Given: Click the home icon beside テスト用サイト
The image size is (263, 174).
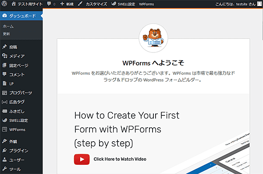Looking at the screenshot, I should [x=14, y=3].
